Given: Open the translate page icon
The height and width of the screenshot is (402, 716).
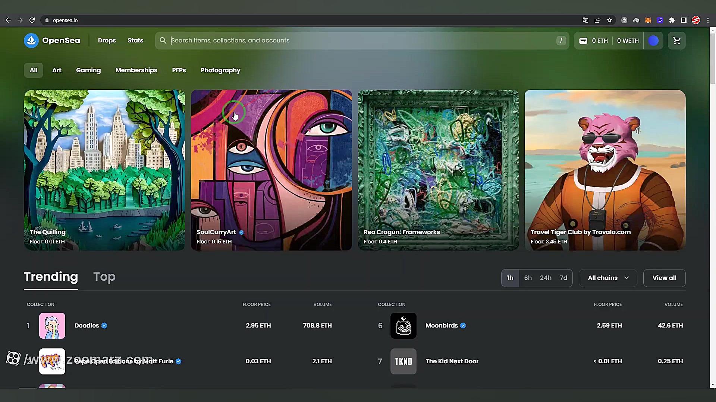Looking at the screenshot, I should (x=585, y=20).
